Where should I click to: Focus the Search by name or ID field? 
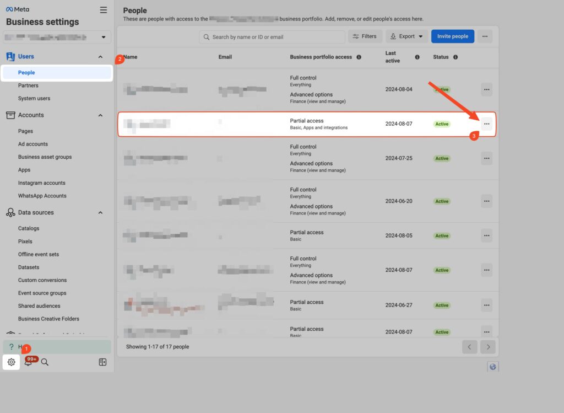pos(272,37)
